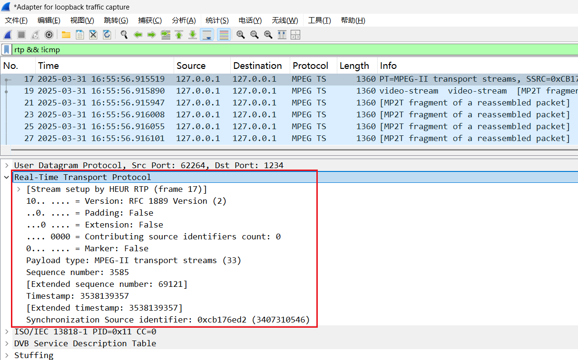Open the 视图(V) menu
The width and height of the screenshot is (578, 360).
tap(82, 20)
